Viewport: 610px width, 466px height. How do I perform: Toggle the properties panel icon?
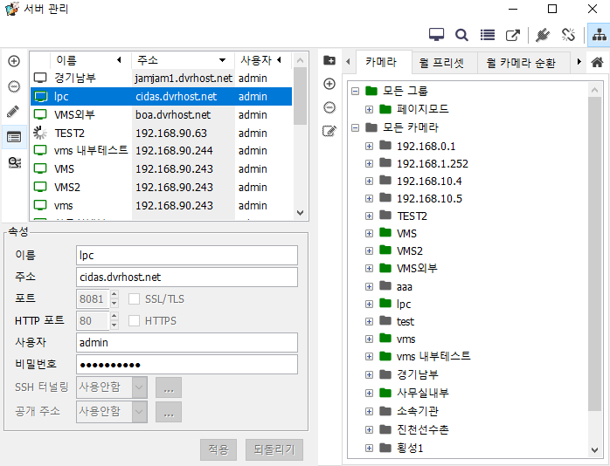[14, 137]
